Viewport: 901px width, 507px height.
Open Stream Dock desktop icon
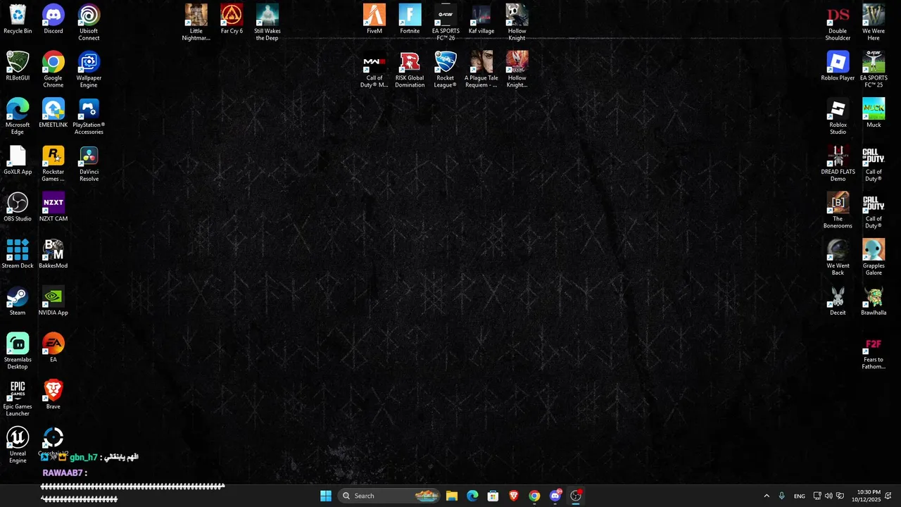(18, 255)
